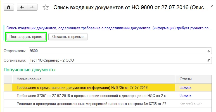Select the Требование 8735* пояснений к декларации row

[x=94, y=96]
